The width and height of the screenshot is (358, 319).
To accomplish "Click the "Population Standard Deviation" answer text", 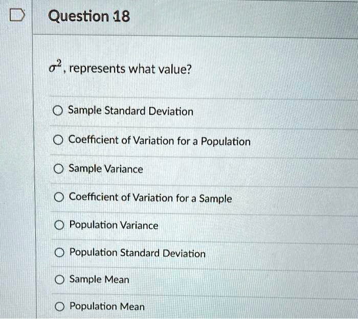I will pyautogui.click(x=137, y=253).
